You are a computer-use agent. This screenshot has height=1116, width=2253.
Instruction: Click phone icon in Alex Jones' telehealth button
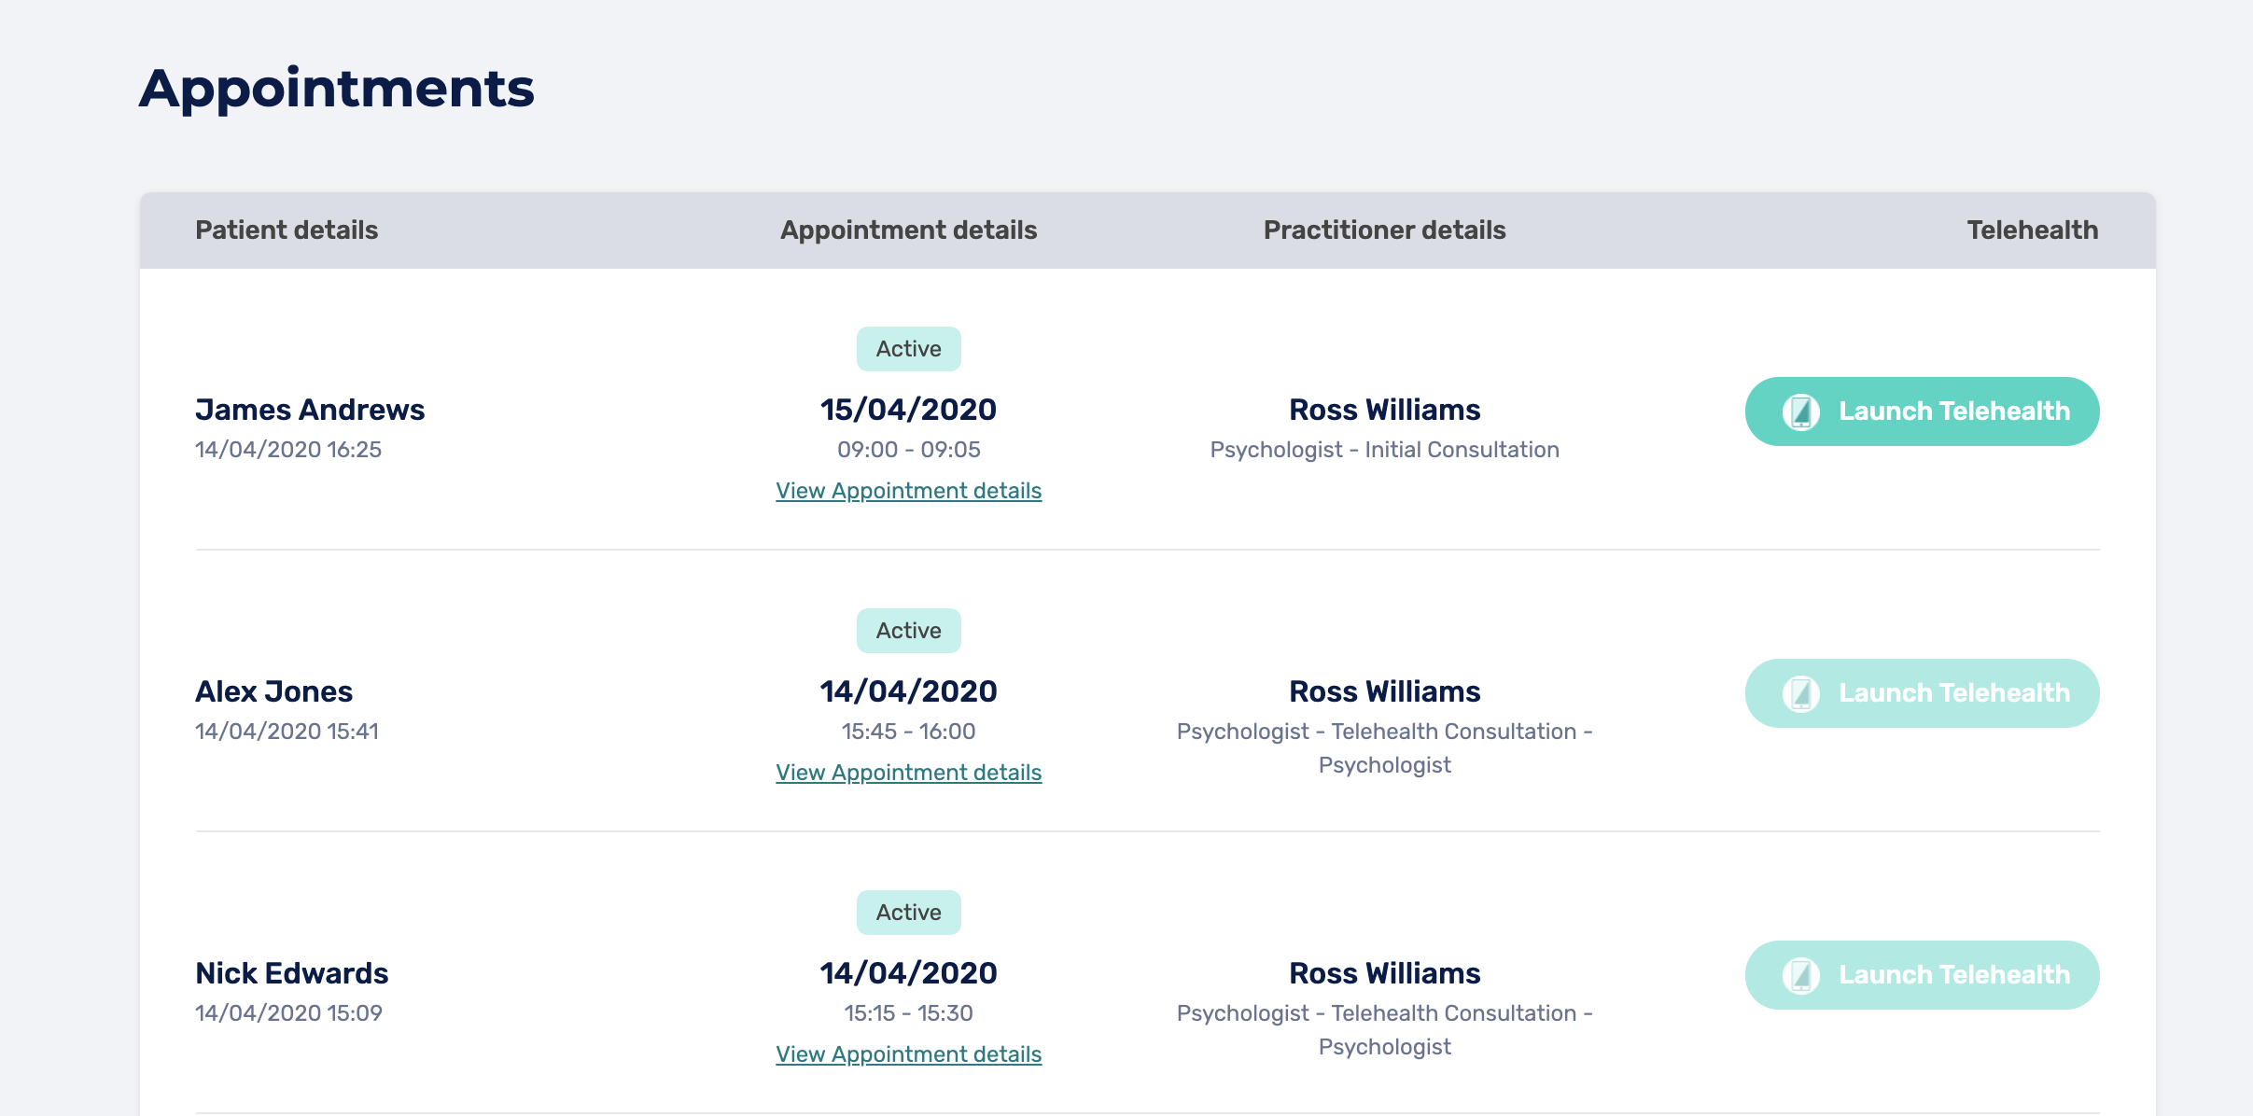(1800, 693)
